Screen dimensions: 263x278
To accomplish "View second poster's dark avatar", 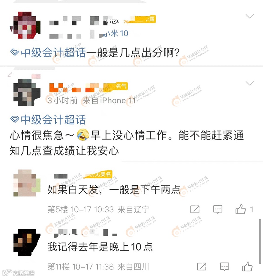I will coord(27,92).
